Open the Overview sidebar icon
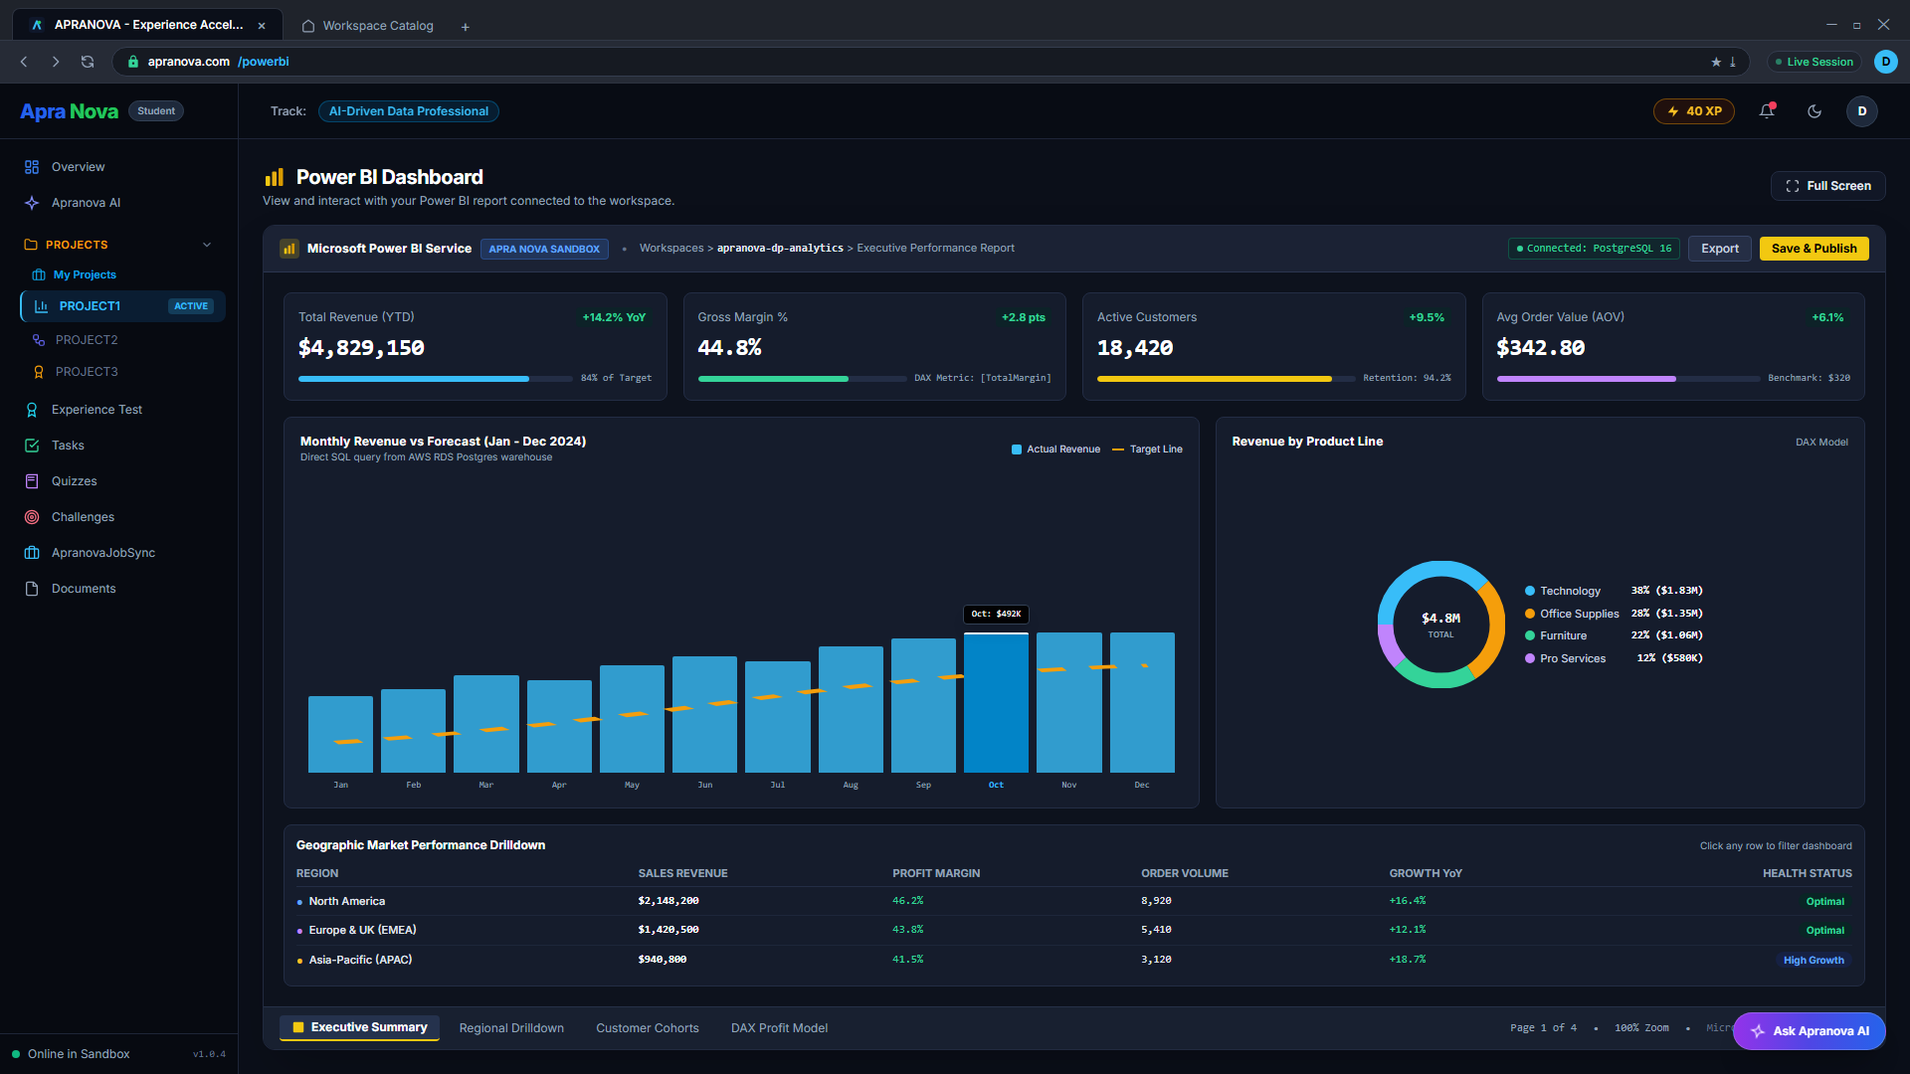This screenshot has height=1074, width=1910. [32, 167]
